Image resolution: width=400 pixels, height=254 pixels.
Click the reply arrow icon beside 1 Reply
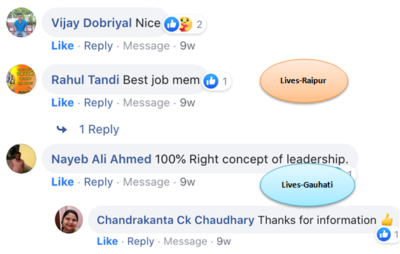click(62, 129)
